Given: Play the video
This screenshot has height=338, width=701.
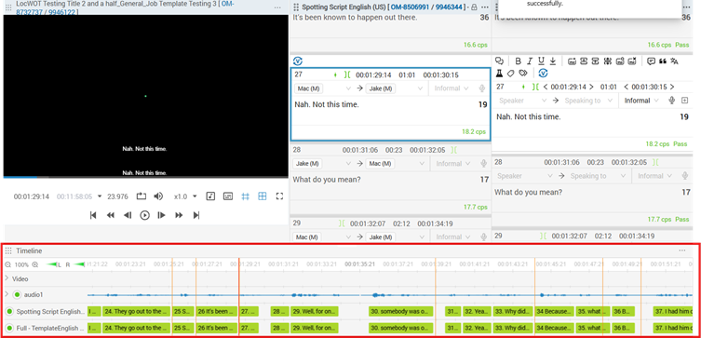Looking at the screenshot, I should (145, 215).
